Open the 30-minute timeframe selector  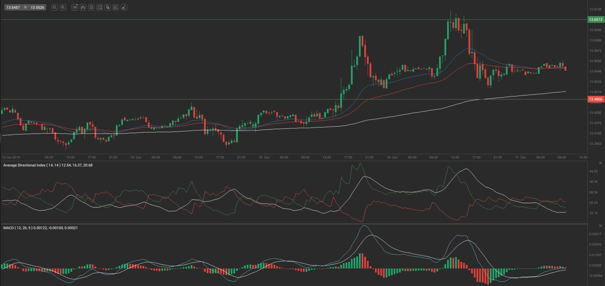pos(75,7)
